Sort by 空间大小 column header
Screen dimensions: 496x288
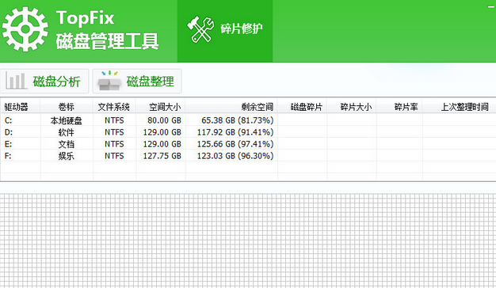point(161,107)
